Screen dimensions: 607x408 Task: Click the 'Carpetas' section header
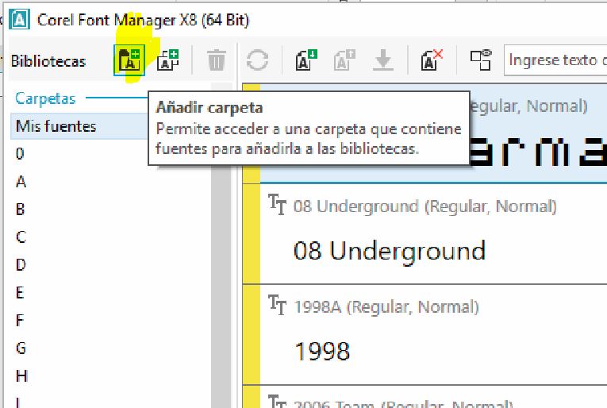pyautogui.click(x=45, y=98)
